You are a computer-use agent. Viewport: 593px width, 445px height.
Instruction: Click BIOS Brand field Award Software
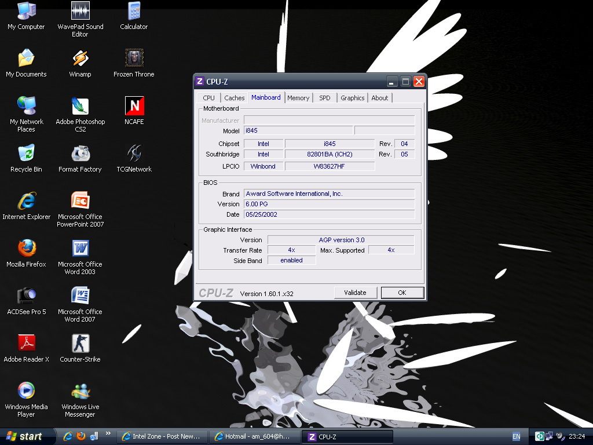click(329, 194)
